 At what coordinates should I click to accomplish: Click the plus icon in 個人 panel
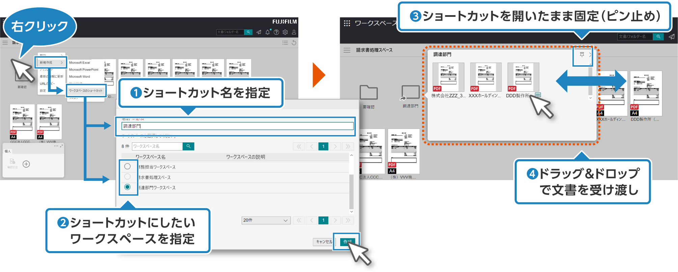coord(26,164)
